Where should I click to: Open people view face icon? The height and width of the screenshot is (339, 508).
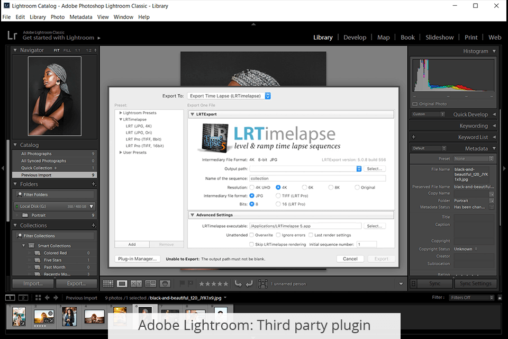pos(165,284)
